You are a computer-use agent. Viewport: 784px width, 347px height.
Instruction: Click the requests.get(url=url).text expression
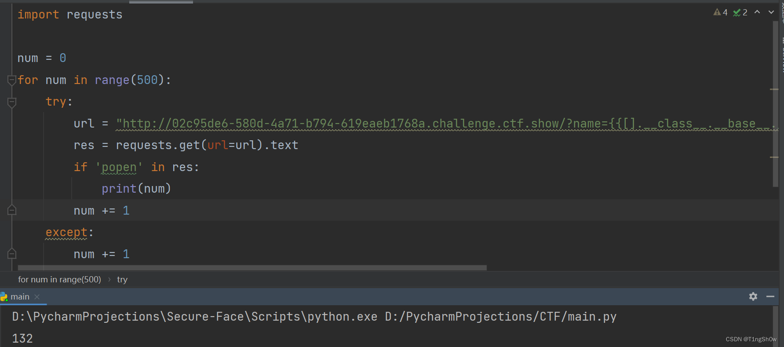(207, 145)
